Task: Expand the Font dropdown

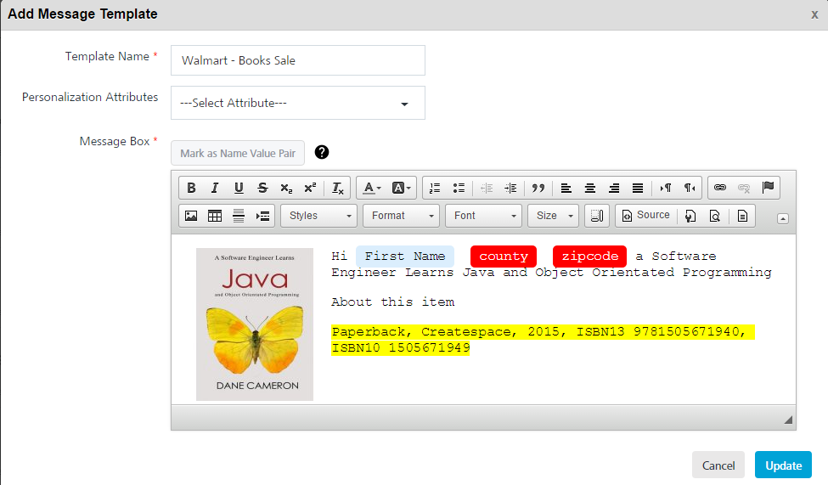Action: pyautogui.click(x=483, y=216)
